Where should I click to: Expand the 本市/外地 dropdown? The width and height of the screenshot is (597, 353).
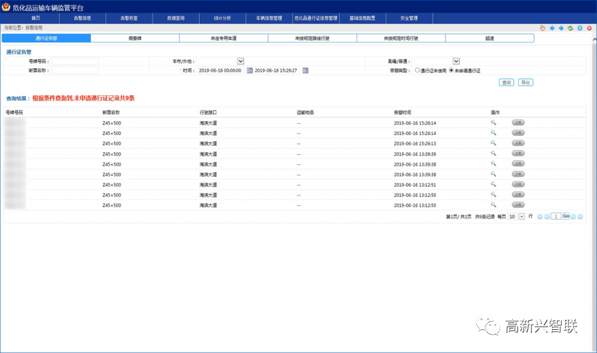241,61
